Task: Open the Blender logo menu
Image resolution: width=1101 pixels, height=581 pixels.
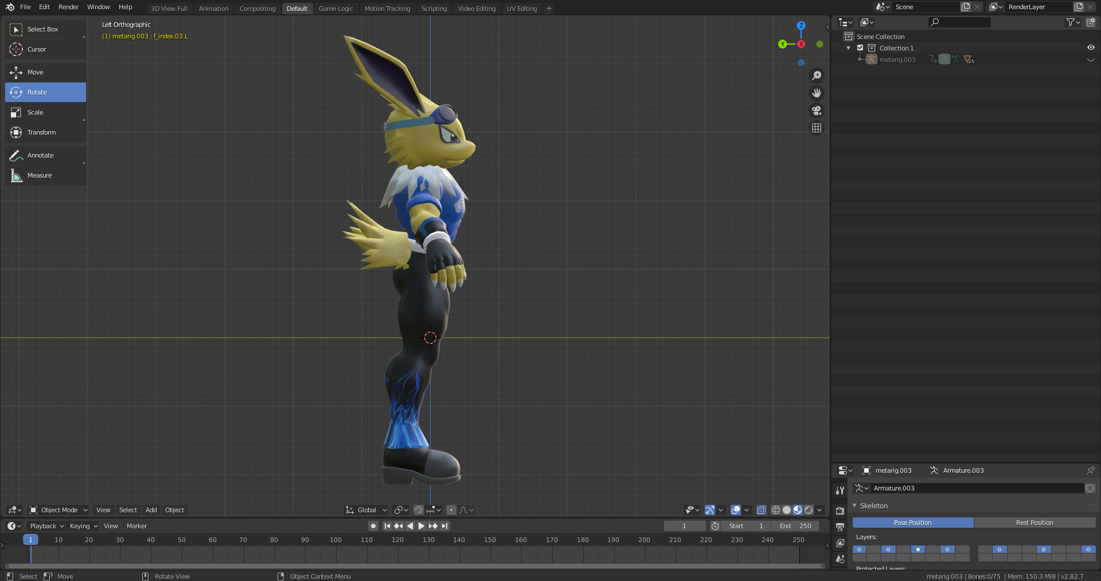Action: coord(10,7)
